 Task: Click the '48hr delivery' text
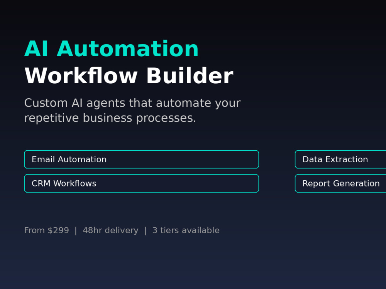110,230
